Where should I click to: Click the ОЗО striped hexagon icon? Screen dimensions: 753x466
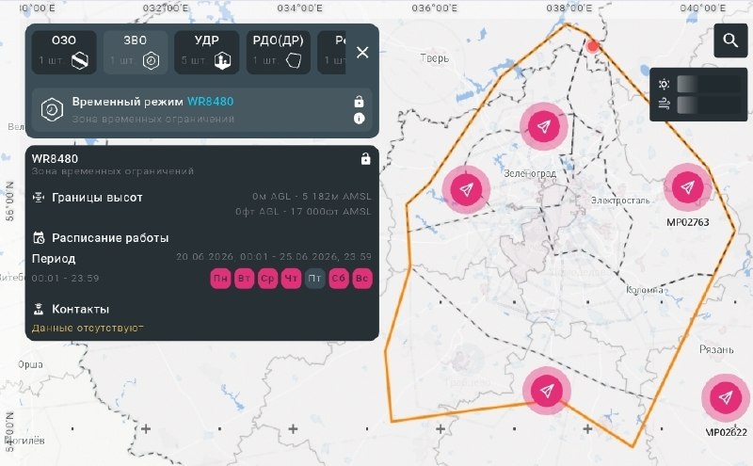[x=80, y=61]
